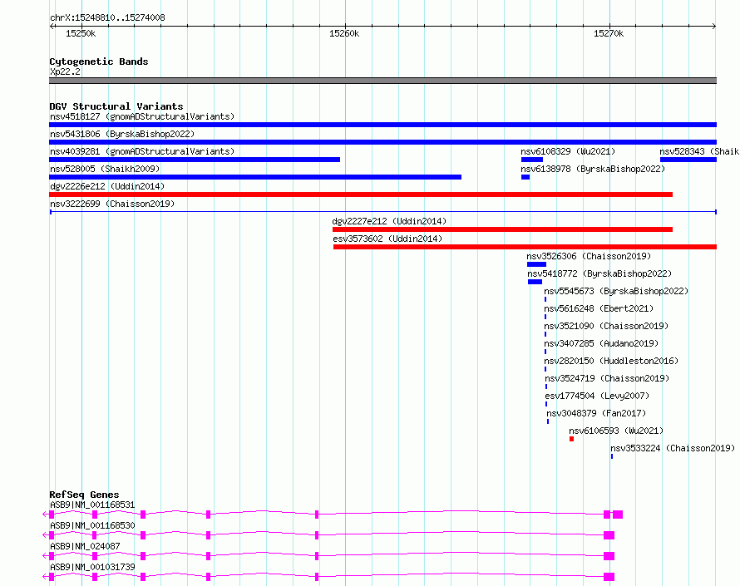
Task: Click the last exon block of NM_001168530
Action: pos(609,535)
